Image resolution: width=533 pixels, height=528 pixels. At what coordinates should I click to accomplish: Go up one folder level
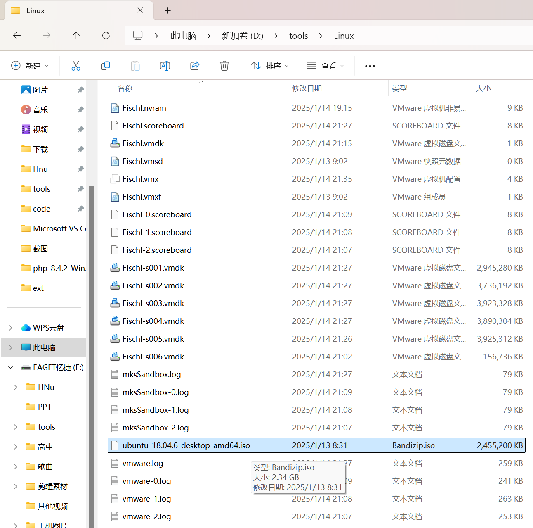[76, 36]
